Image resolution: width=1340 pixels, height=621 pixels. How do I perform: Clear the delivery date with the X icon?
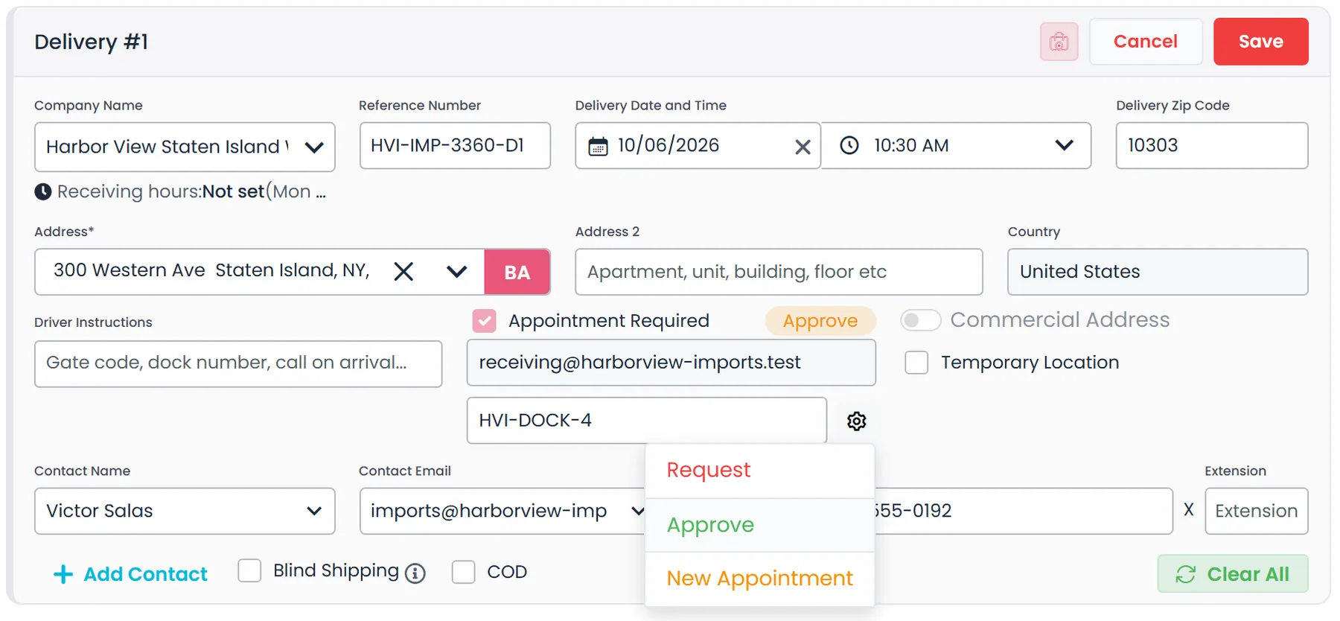[x=802, y=147]
